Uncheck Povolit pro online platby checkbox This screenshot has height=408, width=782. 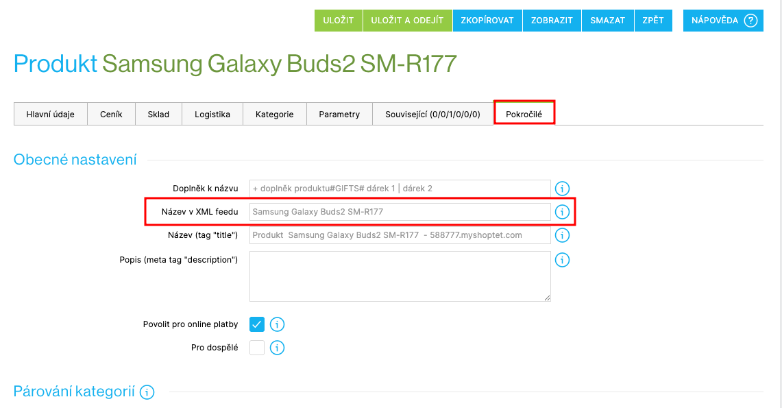pos(257,324)
